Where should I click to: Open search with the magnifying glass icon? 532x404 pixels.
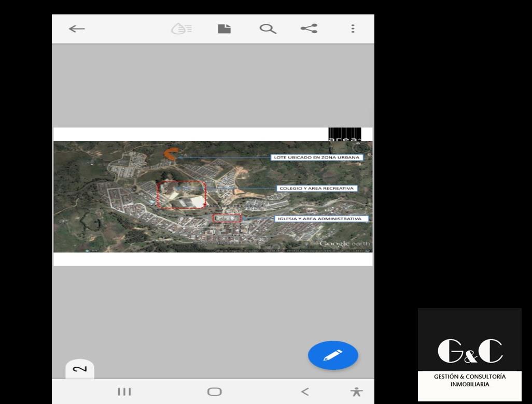pos(268,29)
